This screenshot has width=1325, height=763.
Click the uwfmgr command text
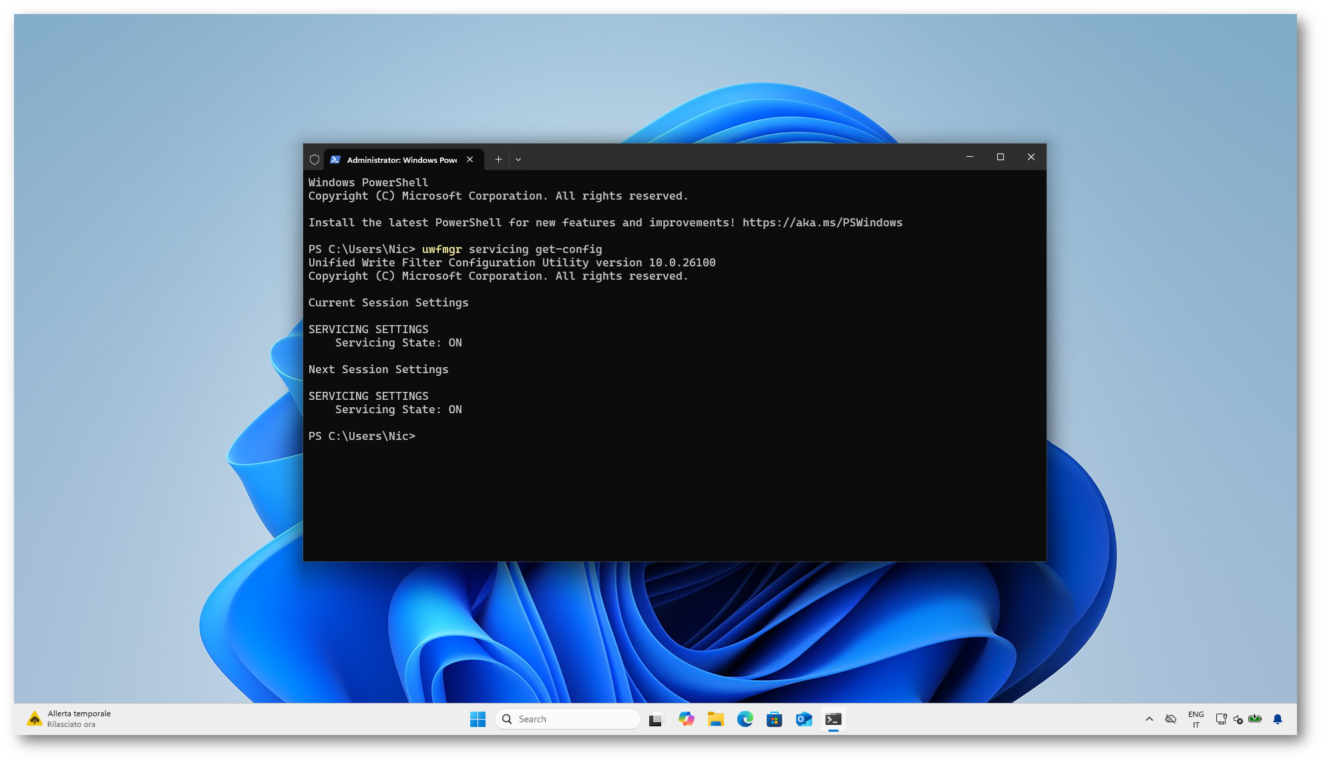[441, 250]
